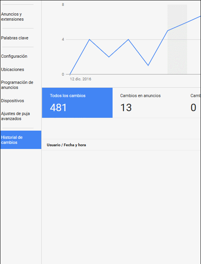Open Programación de anuncios
Screen dimensions: 201x264
17,85
